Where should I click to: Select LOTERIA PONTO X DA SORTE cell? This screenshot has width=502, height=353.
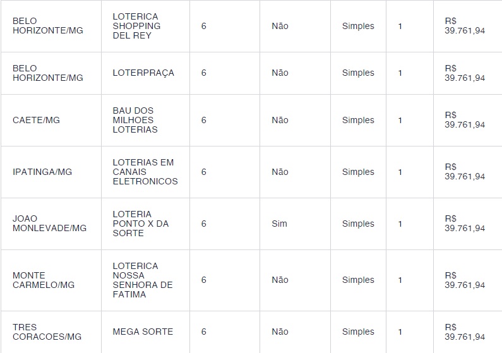coord(140,224)
